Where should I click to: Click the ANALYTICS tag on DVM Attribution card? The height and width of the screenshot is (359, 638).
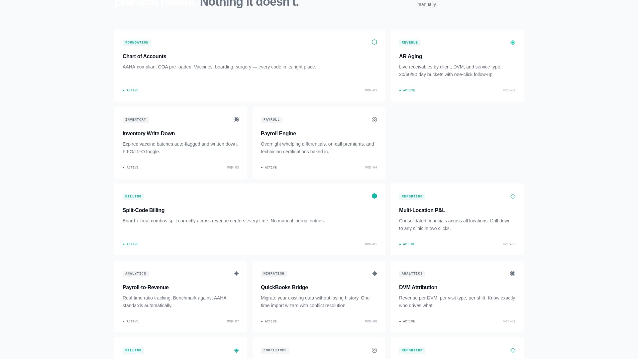coord(412,274)
